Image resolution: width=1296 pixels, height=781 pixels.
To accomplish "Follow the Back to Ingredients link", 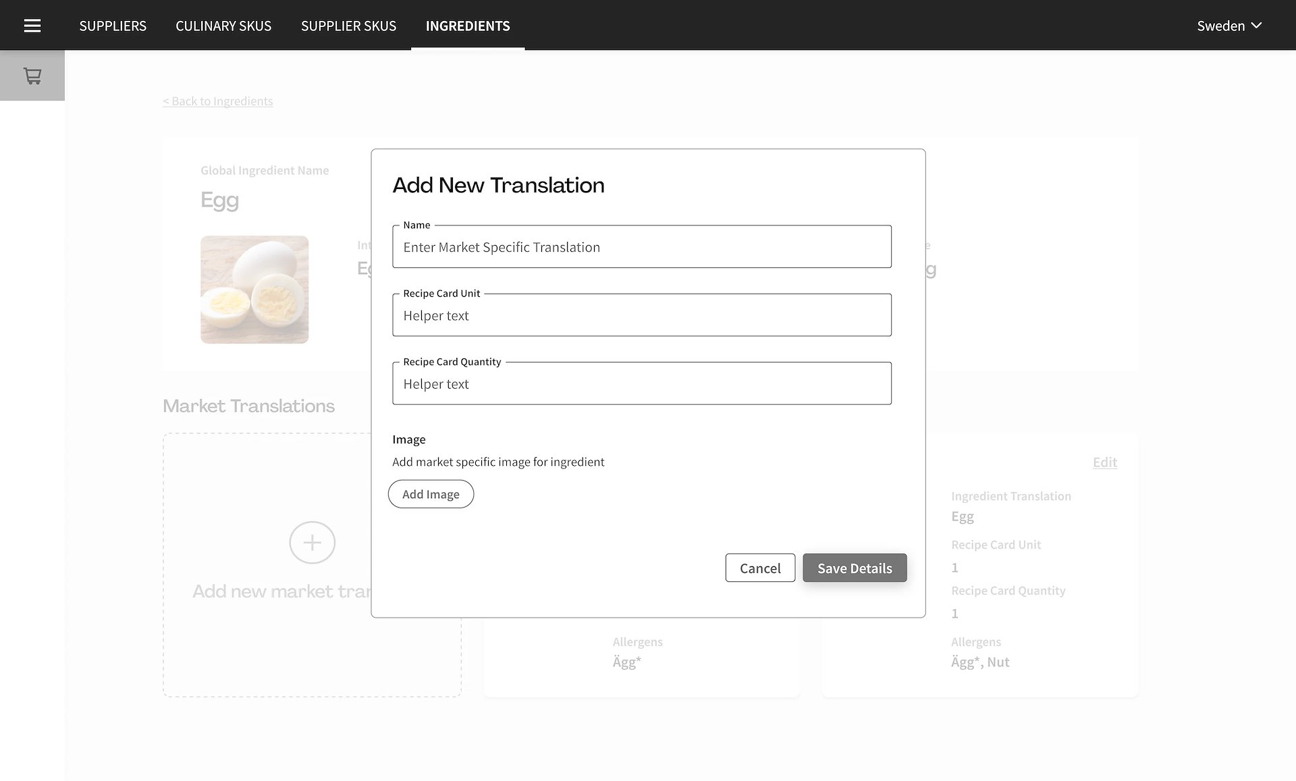I will tap(218, 101).
